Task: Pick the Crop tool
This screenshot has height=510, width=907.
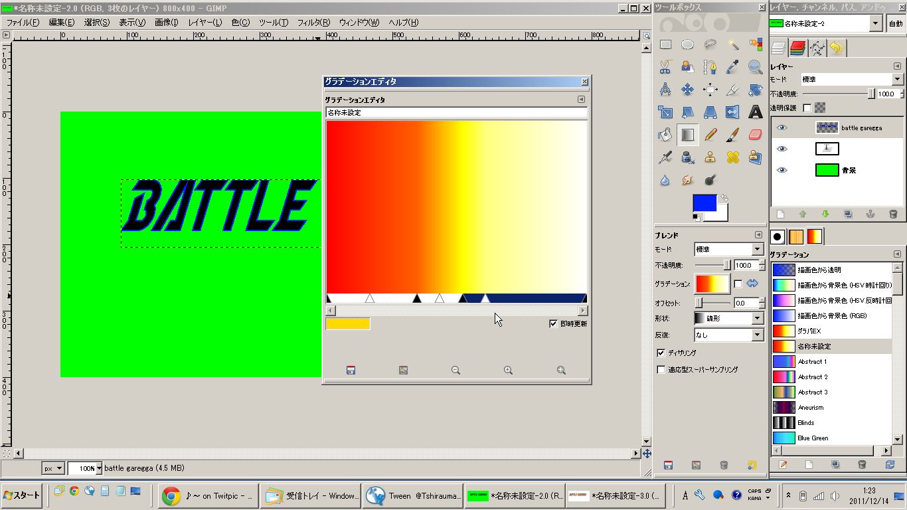Action: tap(733, 90)
